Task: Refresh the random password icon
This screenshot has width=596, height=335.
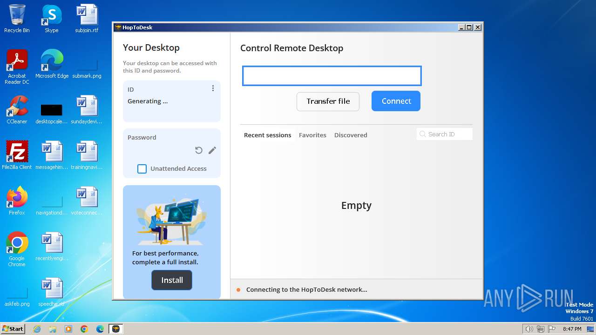Action: (199, 150)
